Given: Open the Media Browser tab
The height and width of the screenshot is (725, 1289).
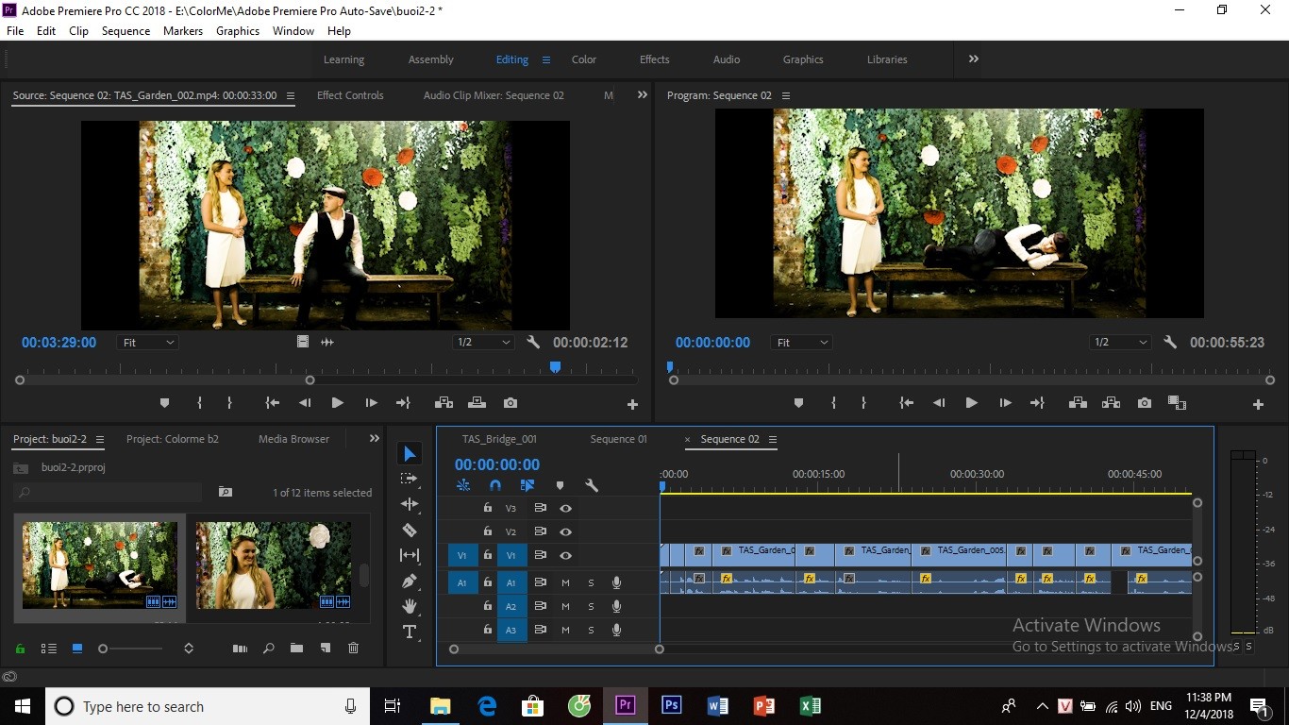Looking at the screenshot, I should pyautogui.click(x=293, y=439).
